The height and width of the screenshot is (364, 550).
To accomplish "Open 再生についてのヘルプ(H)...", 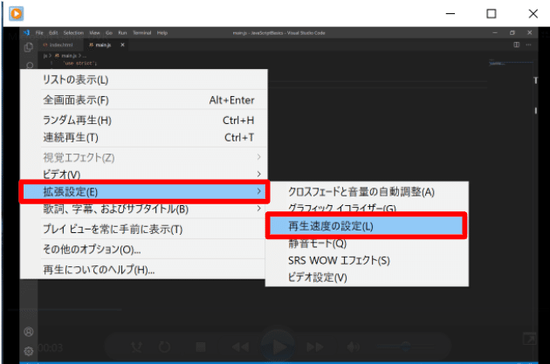I will click(x=144, y=270).
